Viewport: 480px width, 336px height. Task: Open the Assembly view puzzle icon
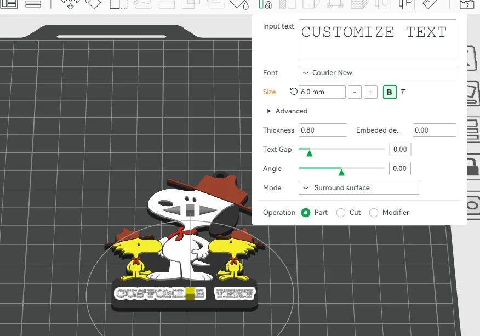466,4
